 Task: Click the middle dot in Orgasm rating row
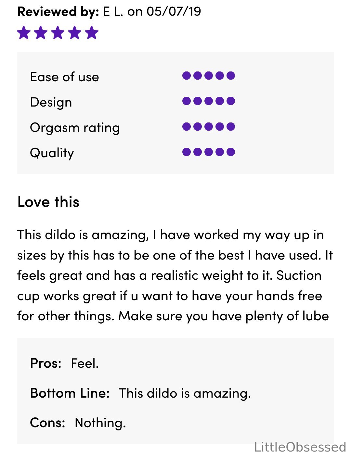click(209, 126)
